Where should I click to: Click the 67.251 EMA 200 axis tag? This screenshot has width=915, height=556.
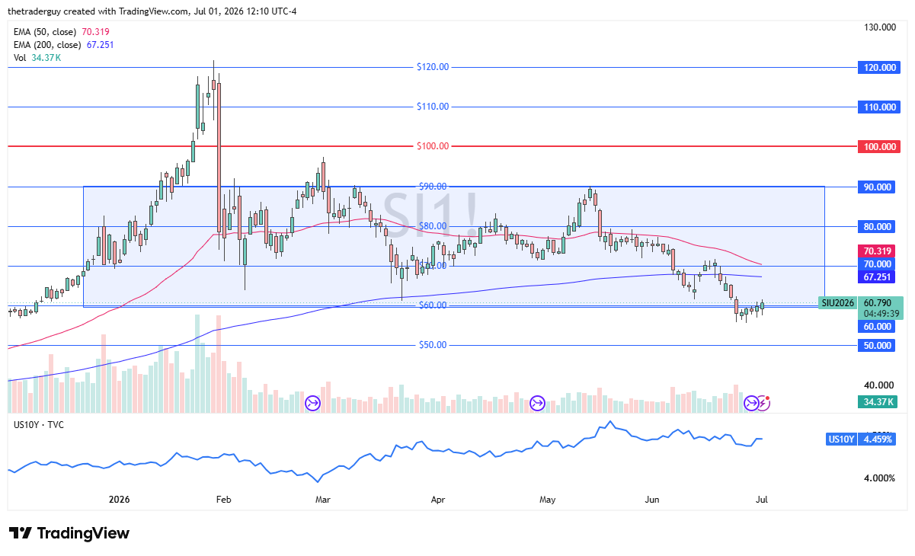[x=877, y=276]
